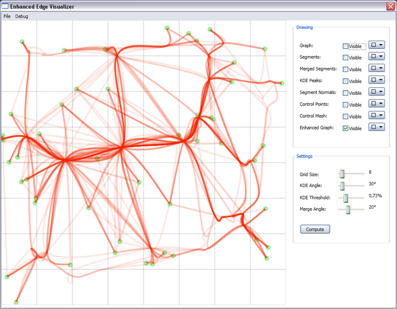Open the File menu
This screenshot has width=397, height=309.
tap(7, 16)
